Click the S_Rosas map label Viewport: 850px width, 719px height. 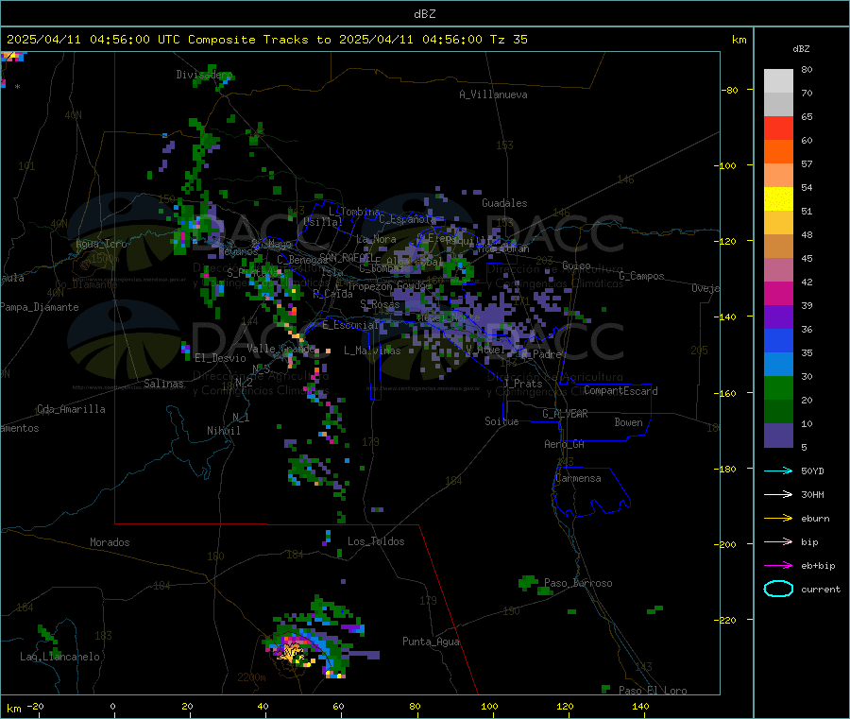(x=380, y=304)
